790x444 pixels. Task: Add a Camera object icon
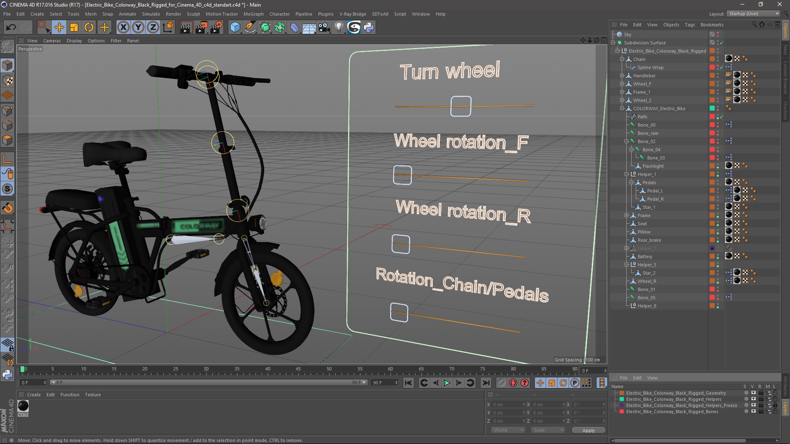click(x=324, y=28)
